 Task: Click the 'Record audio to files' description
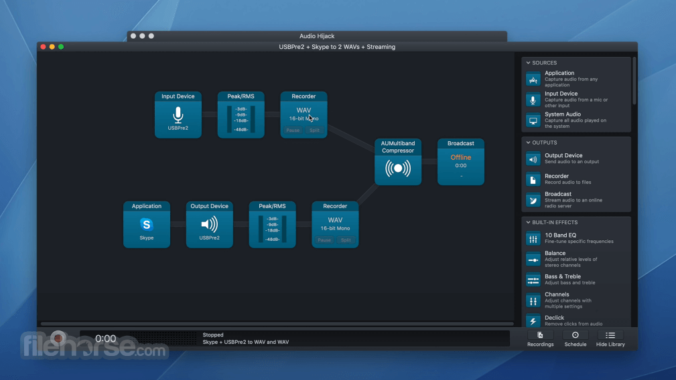point(567,183)
